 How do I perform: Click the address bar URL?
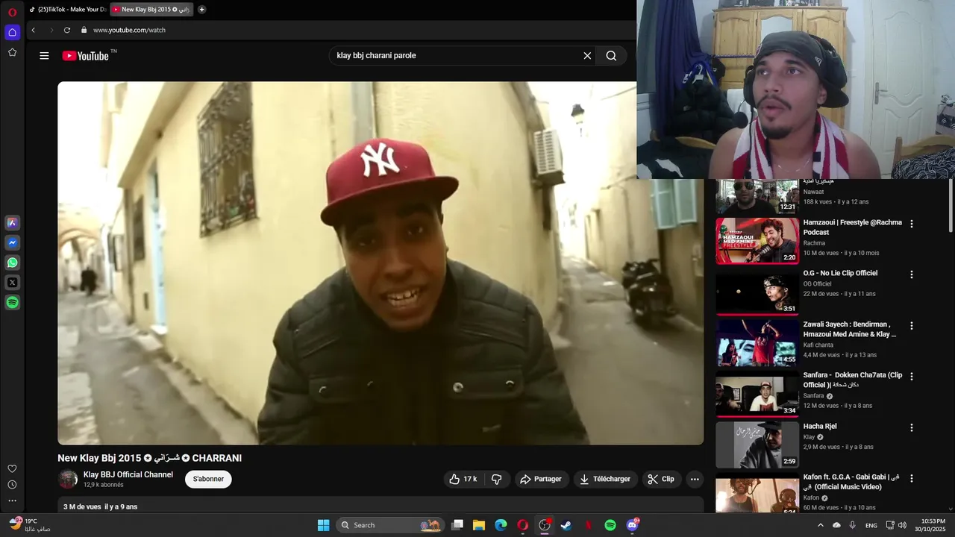(129, 30)
